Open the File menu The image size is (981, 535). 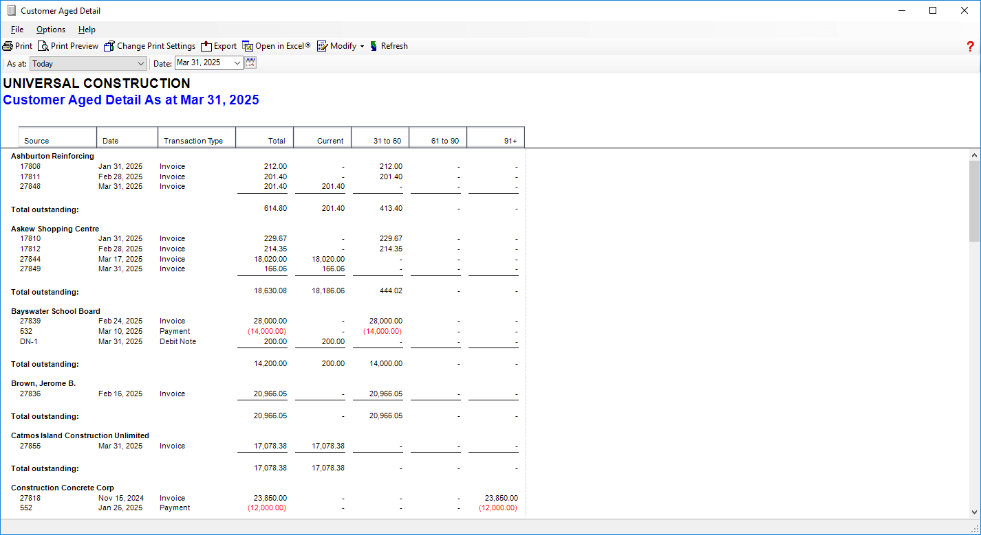click(17, 30)
